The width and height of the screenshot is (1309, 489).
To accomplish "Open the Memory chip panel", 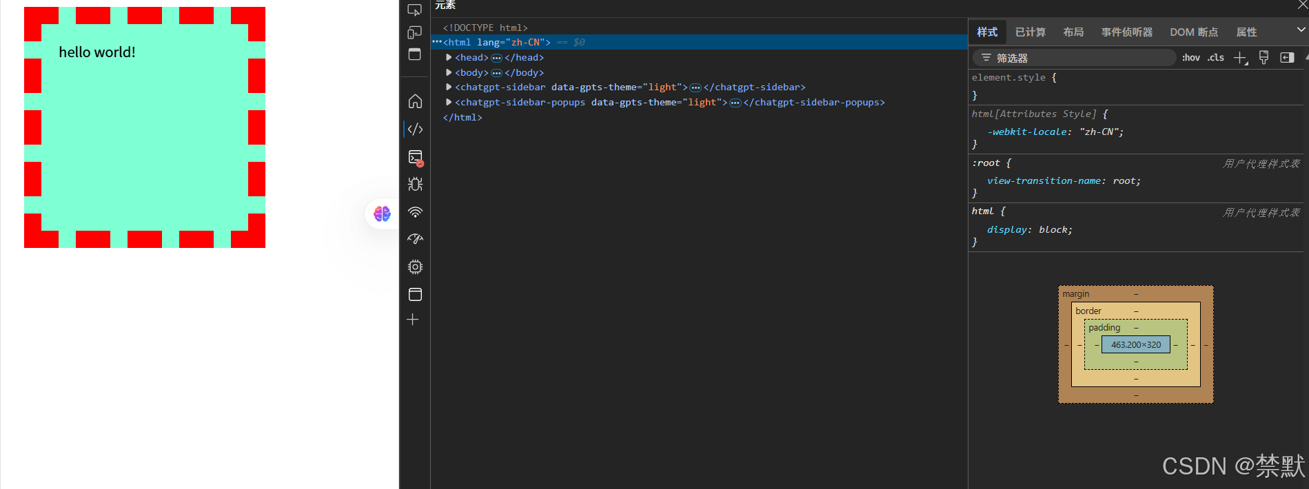I will [415, 267].
